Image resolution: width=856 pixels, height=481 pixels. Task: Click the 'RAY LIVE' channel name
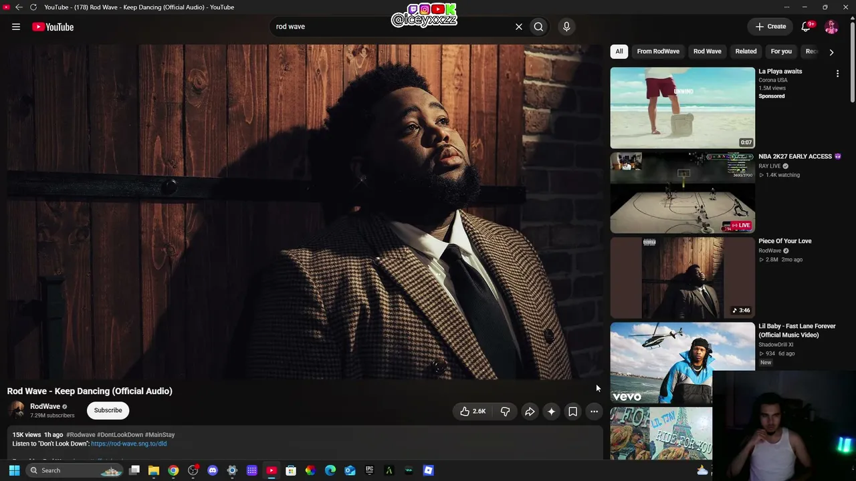(770, 166)
